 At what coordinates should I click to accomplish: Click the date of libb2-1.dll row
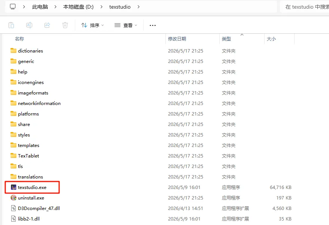click(184, 219)
